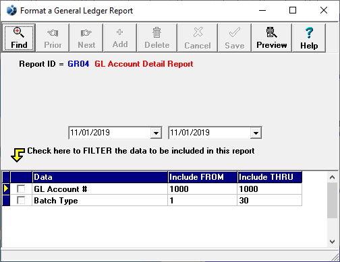
Task: Click the Add plus toolbar icon
Action: (x=120, y=38)
